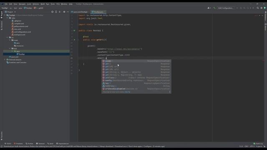Collapse the TestApi root project node
The width and height of the screenshot is (267, 150).
pyautogui.click(x=5, y=15)
